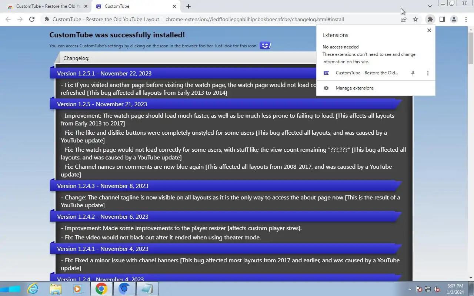Open File Explorer from taskbar
474x296 pixels.
(56, 289)
